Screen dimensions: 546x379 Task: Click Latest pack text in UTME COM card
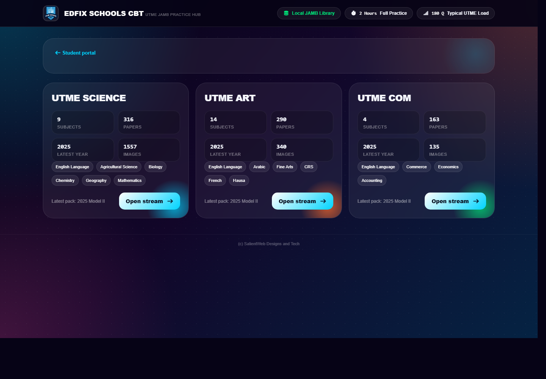click(x=384, y=201)
